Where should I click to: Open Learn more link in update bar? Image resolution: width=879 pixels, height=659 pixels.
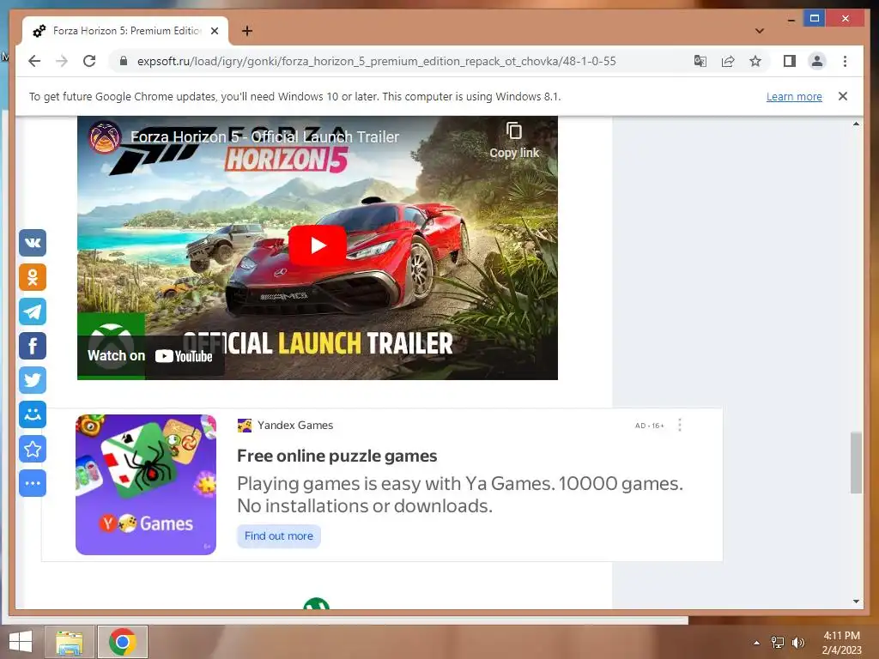(794, 96)
